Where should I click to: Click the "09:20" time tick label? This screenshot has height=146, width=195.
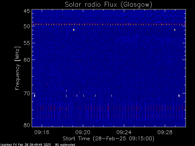point(83,132)
